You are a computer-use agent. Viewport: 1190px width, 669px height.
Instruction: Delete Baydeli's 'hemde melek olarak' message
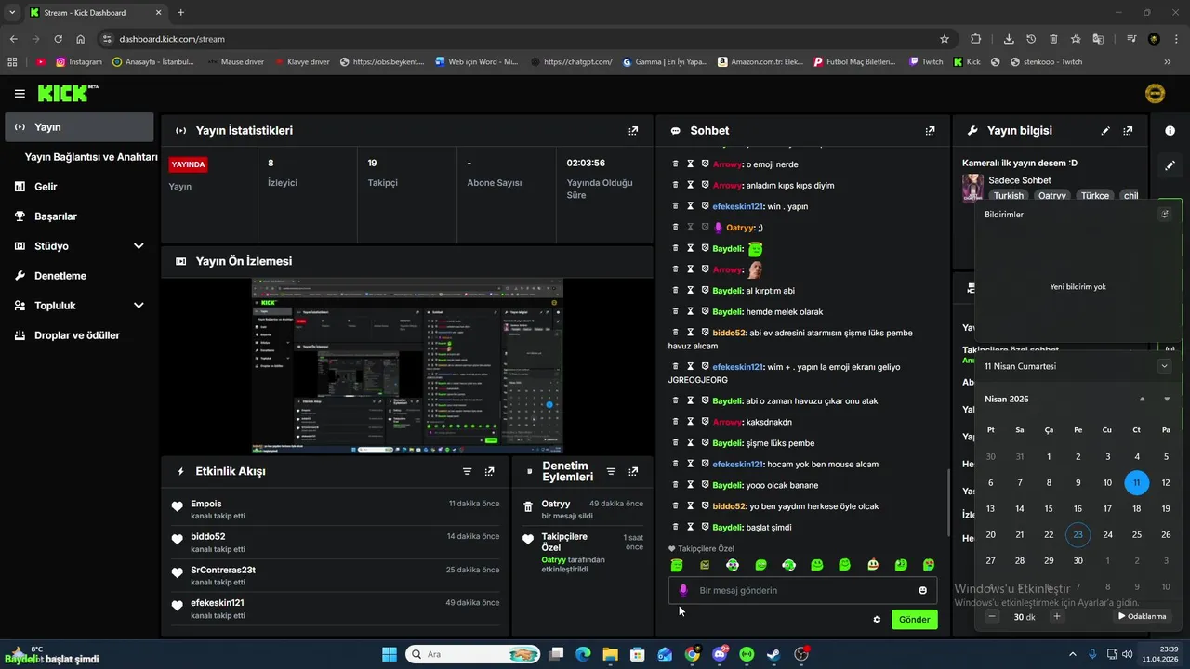[676, 311]
